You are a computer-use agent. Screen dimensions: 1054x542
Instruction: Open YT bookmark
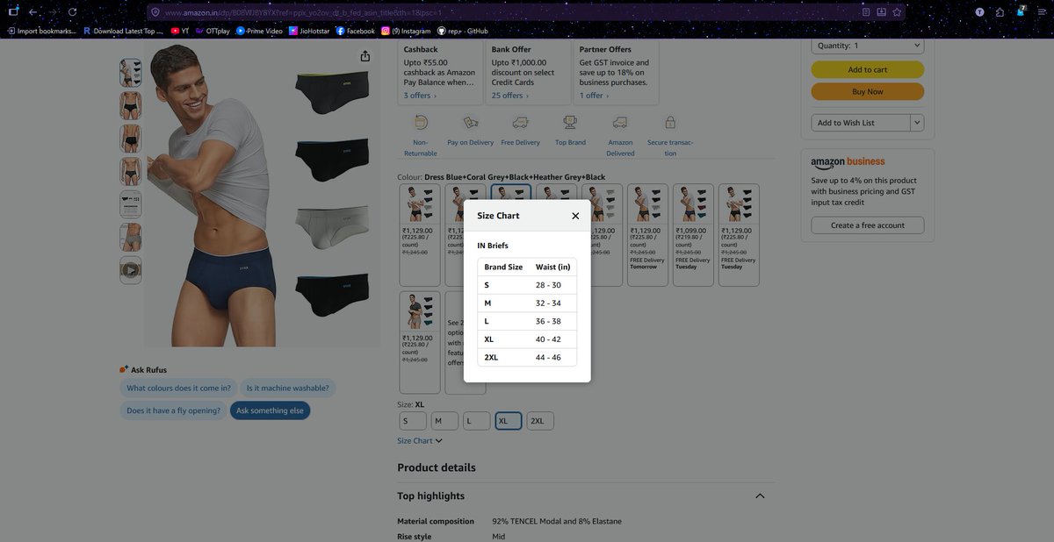179,31
